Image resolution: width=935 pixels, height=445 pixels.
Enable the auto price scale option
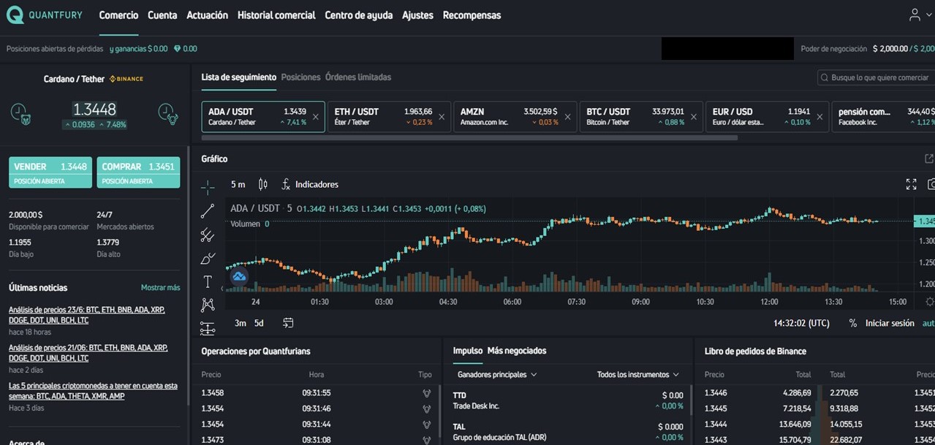click(x=929, y=322)
